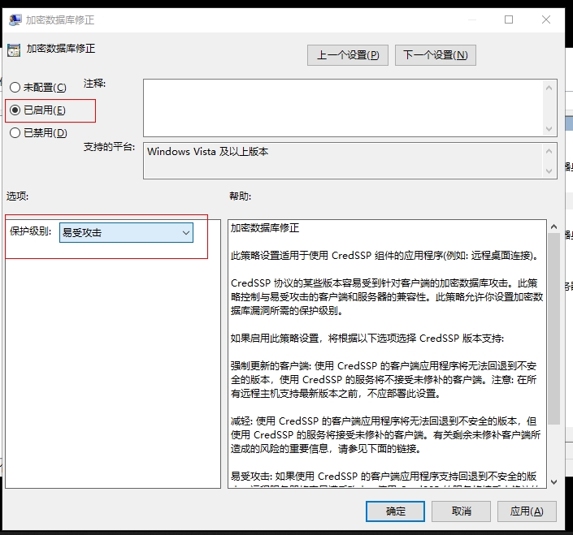Viewport: 573px width, 535px height.
Task: Maximize the 加密数据库修正 window
Action: point(509,19)
